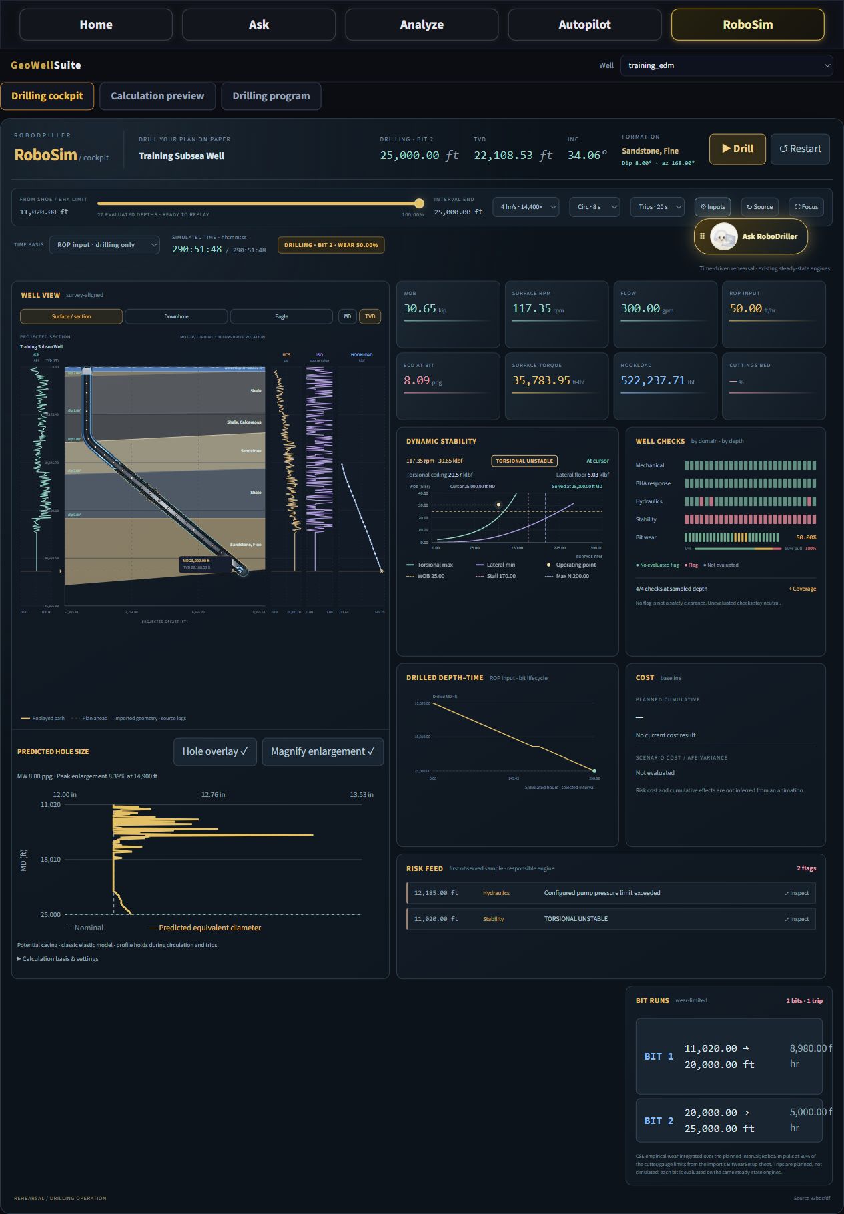Switch to the Drilling program tab

coord(271,96)
